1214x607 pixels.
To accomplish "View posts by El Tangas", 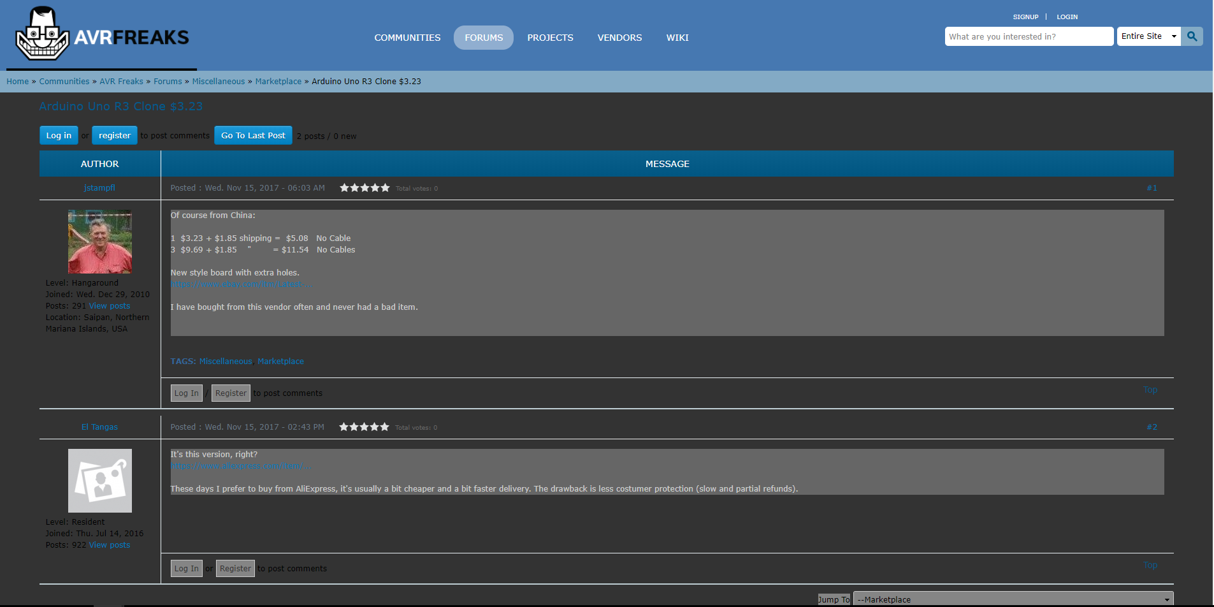I will [110, 545].
